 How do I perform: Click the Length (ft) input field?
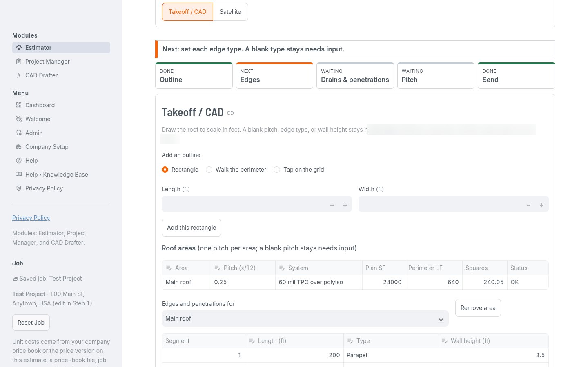pos(257,204)
